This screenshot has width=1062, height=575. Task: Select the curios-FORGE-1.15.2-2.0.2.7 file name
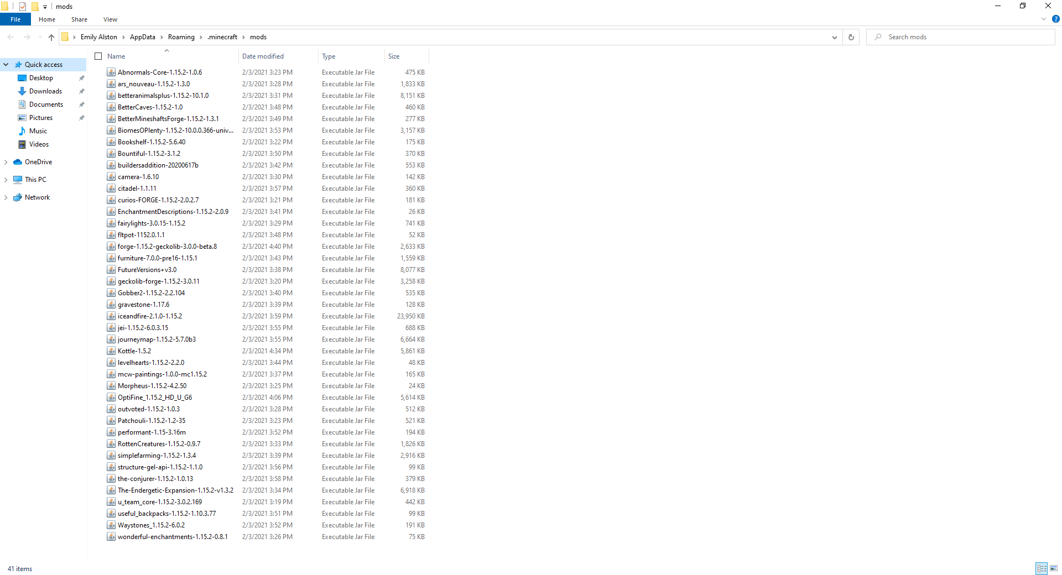(x=158, y=200)
